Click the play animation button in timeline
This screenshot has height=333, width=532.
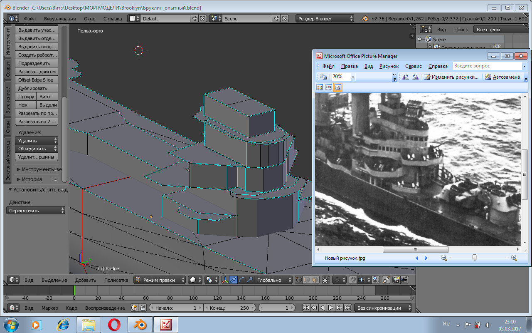(331, 308)
